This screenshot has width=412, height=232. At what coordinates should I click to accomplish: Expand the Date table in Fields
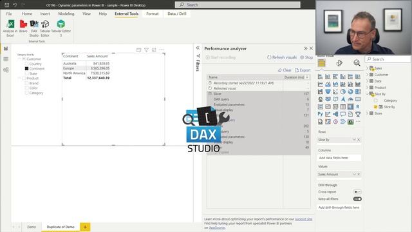pos(368,81)
